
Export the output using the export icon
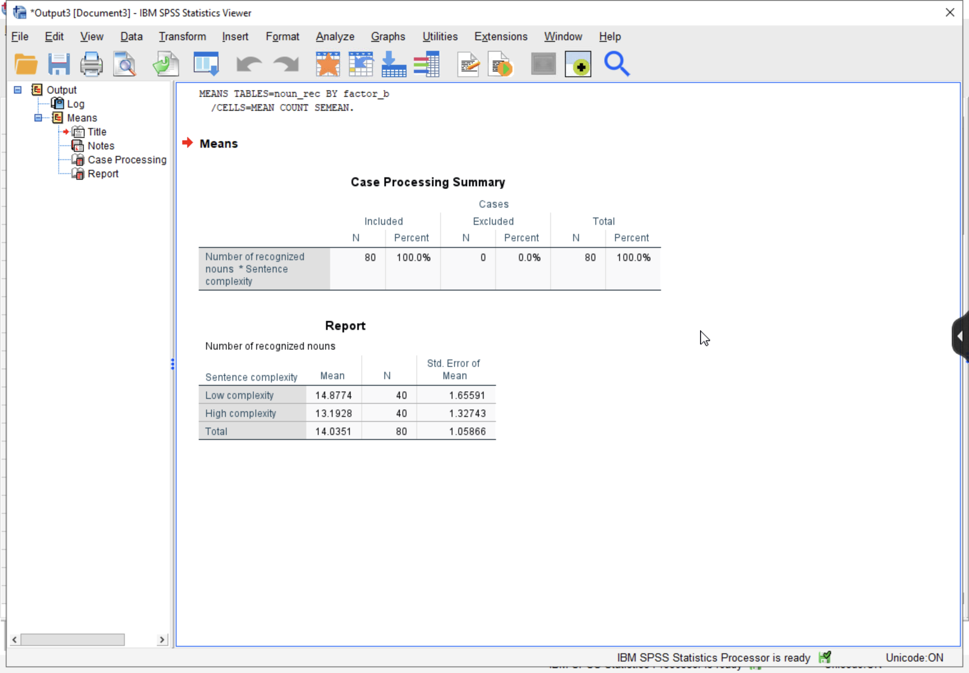tap(165, 64)
